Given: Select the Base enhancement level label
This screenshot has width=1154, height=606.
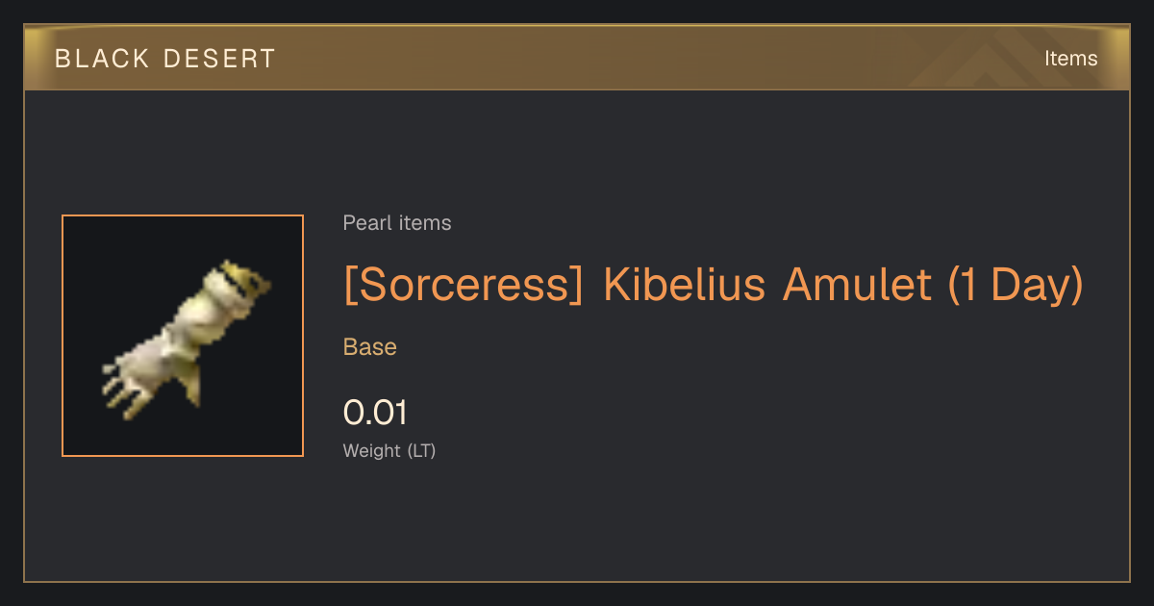Looking at the screenshot, I should (x=370, y=347).
